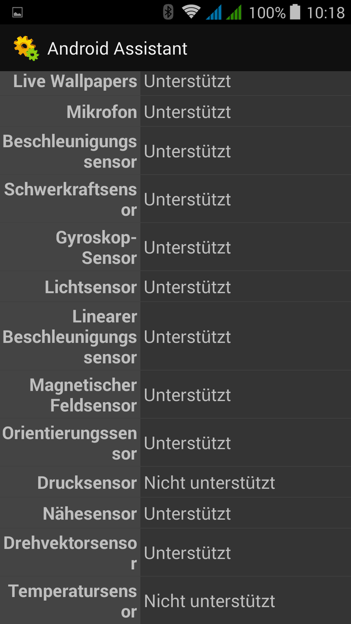This screenshot has height=624, width=351.
Task: Tap the 10:18 clock in status bar
Action: coord(326,13)
